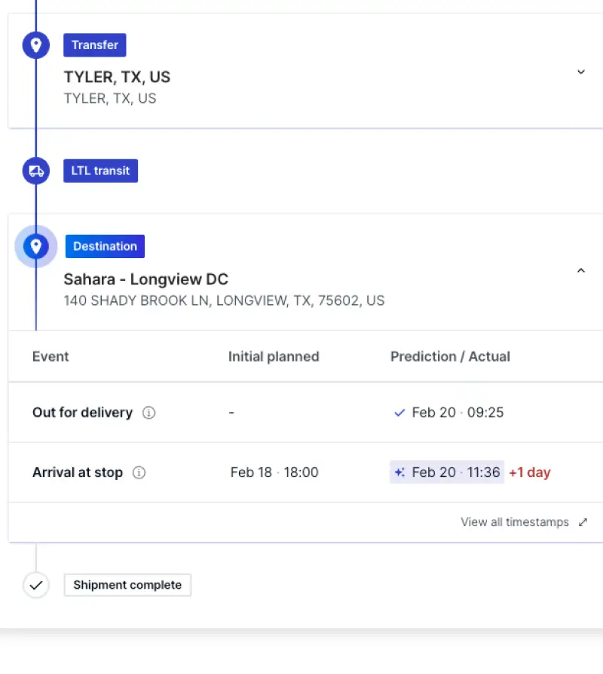Screen dimensions: 603x674
Task: Click the Shipment complete label
Action: tap(127, 585)
